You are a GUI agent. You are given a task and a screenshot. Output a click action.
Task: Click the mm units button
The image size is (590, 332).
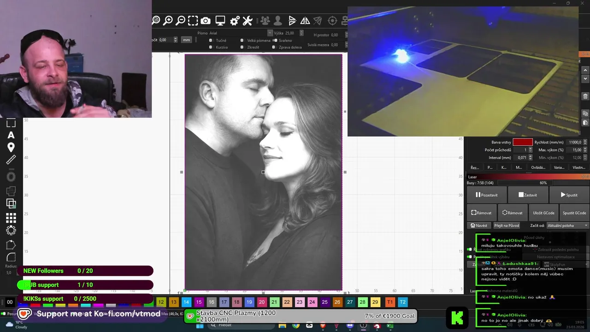[186, 40]
